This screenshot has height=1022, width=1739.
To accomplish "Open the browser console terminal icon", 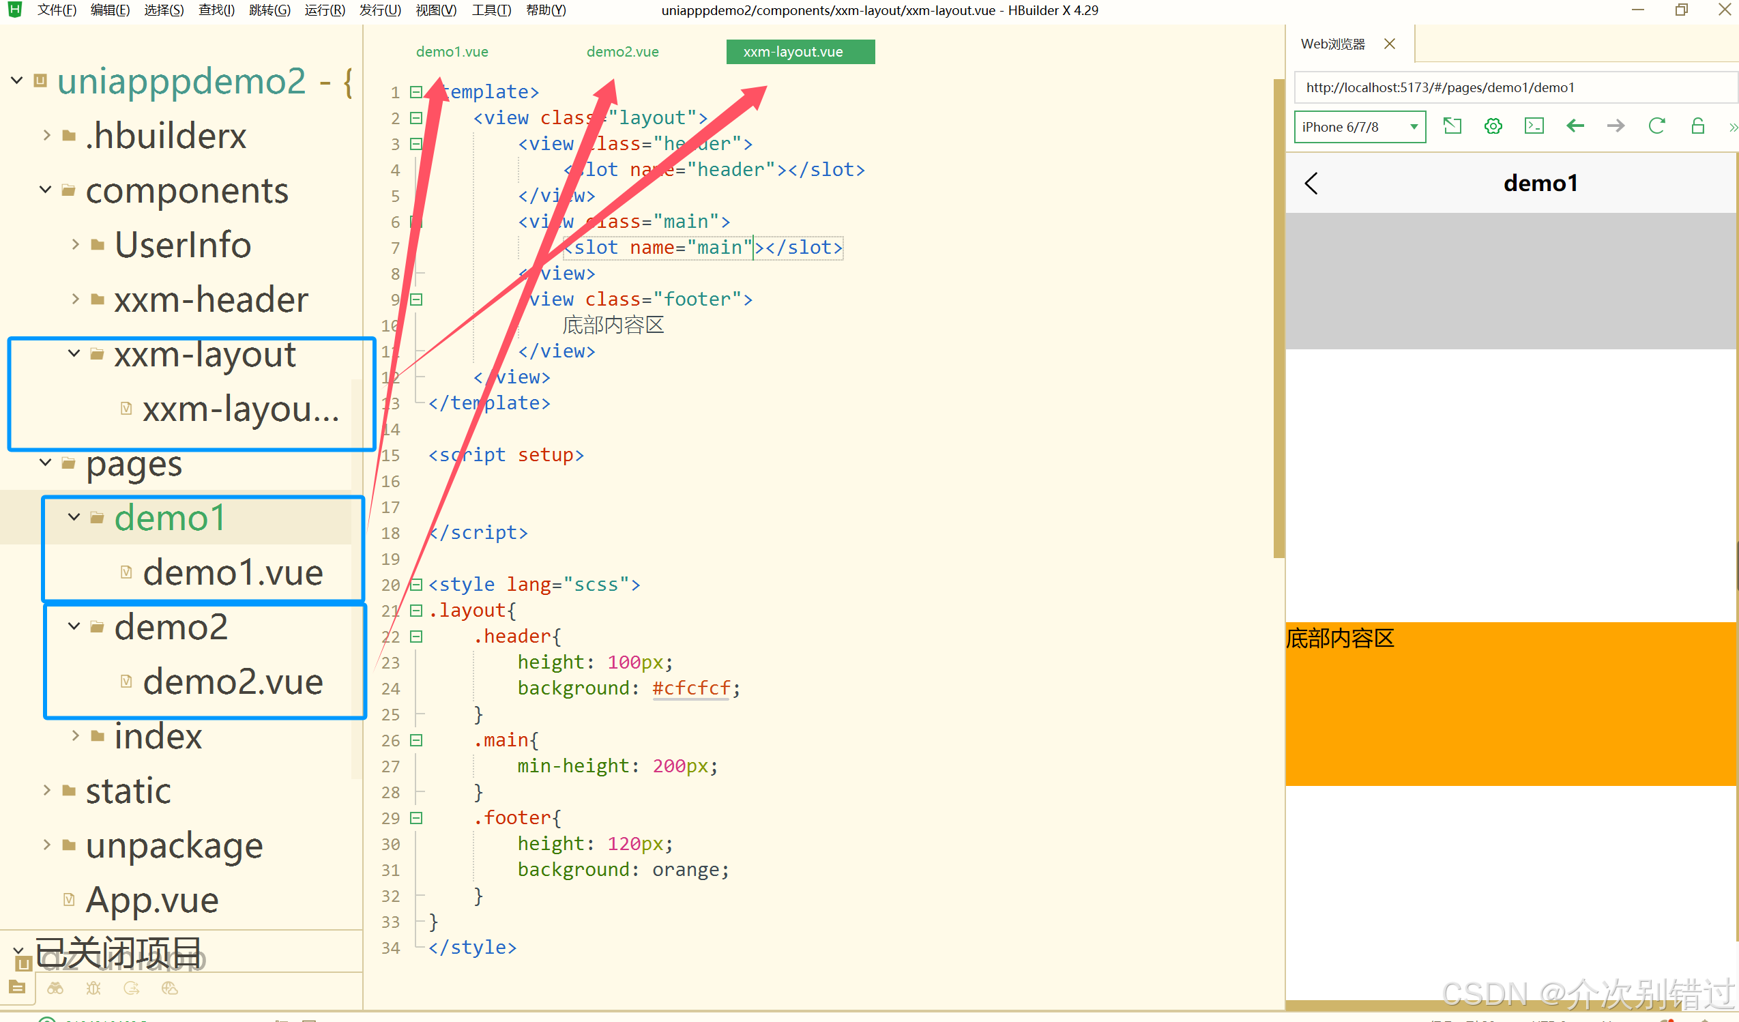I will (1534, 126).
